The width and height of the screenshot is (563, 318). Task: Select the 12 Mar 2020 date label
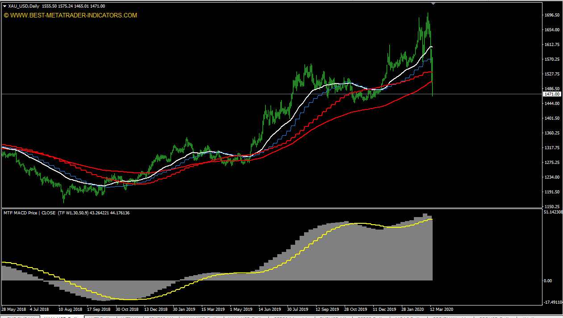pos(442,309)
